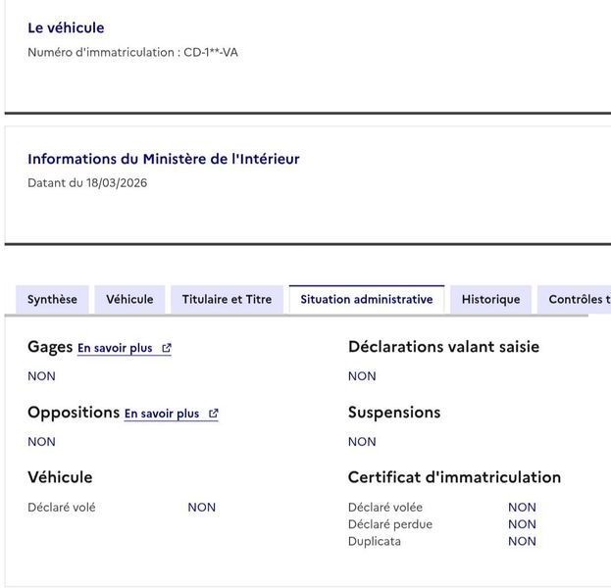Click NON value for Déclaré volé
Image resolution: width=611 pixels, height=588 pixels.
201,507
